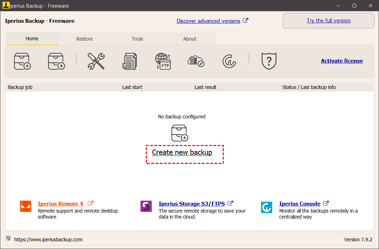This screenshot has height=249, width=379.
Task: Switch to the Home tab
Action: pyautogui.click(x=32, y=39)
